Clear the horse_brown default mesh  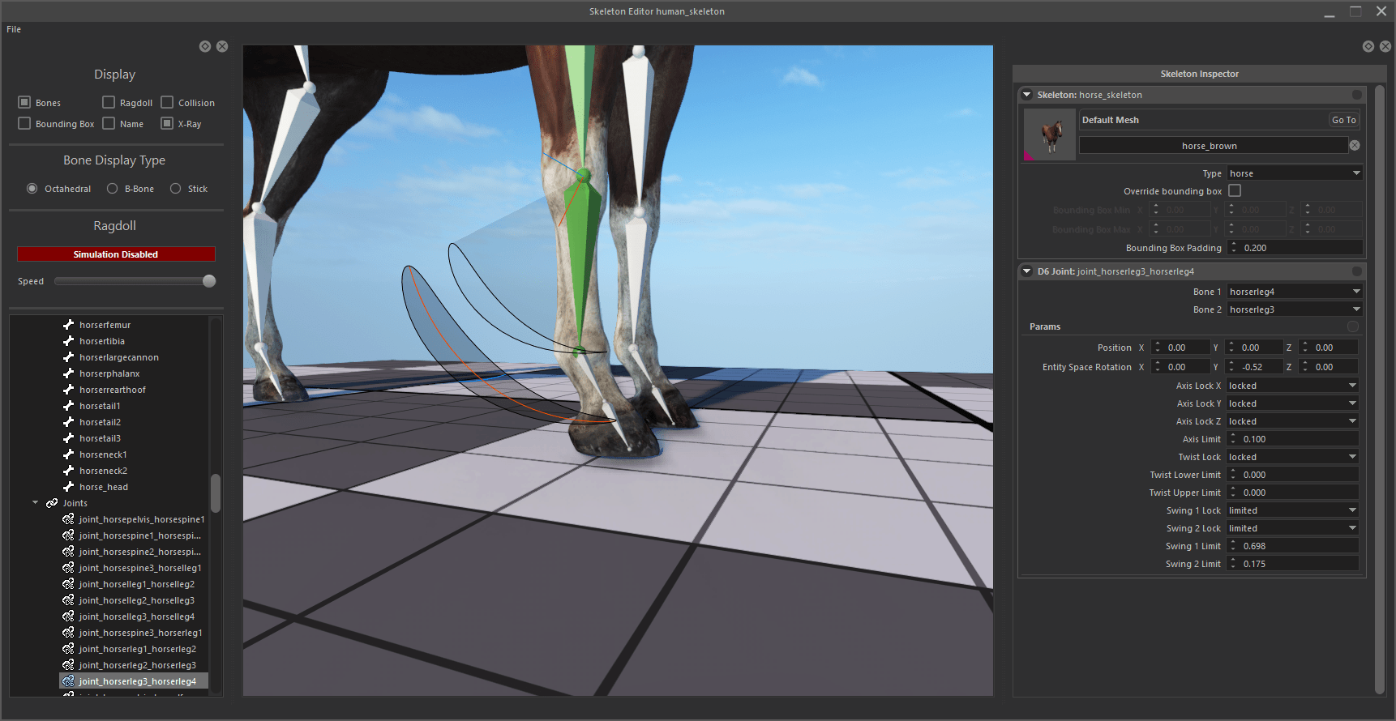coord(1355,145)
